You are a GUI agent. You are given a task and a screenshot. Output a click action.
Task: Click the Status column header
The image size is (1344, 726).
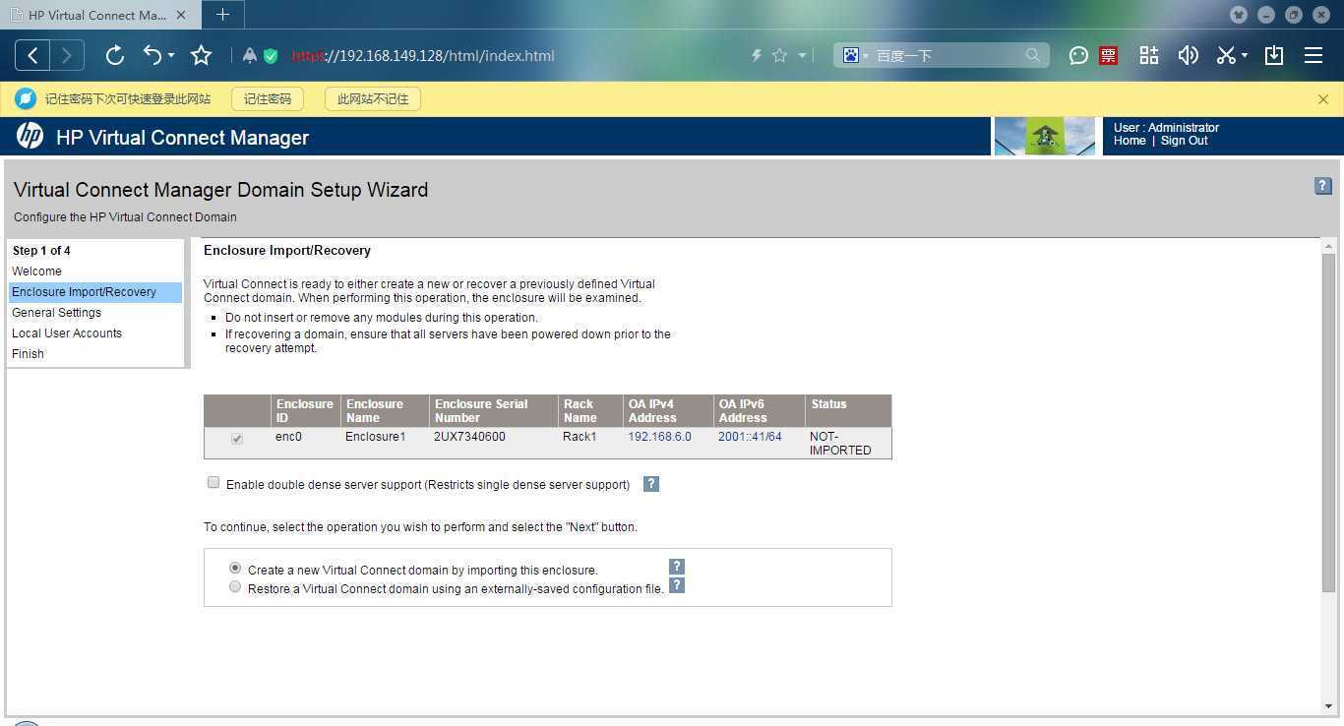[848, 410]
